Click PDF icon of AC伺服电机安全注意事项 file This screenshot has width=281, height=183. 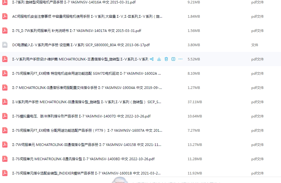click(5, 16)
